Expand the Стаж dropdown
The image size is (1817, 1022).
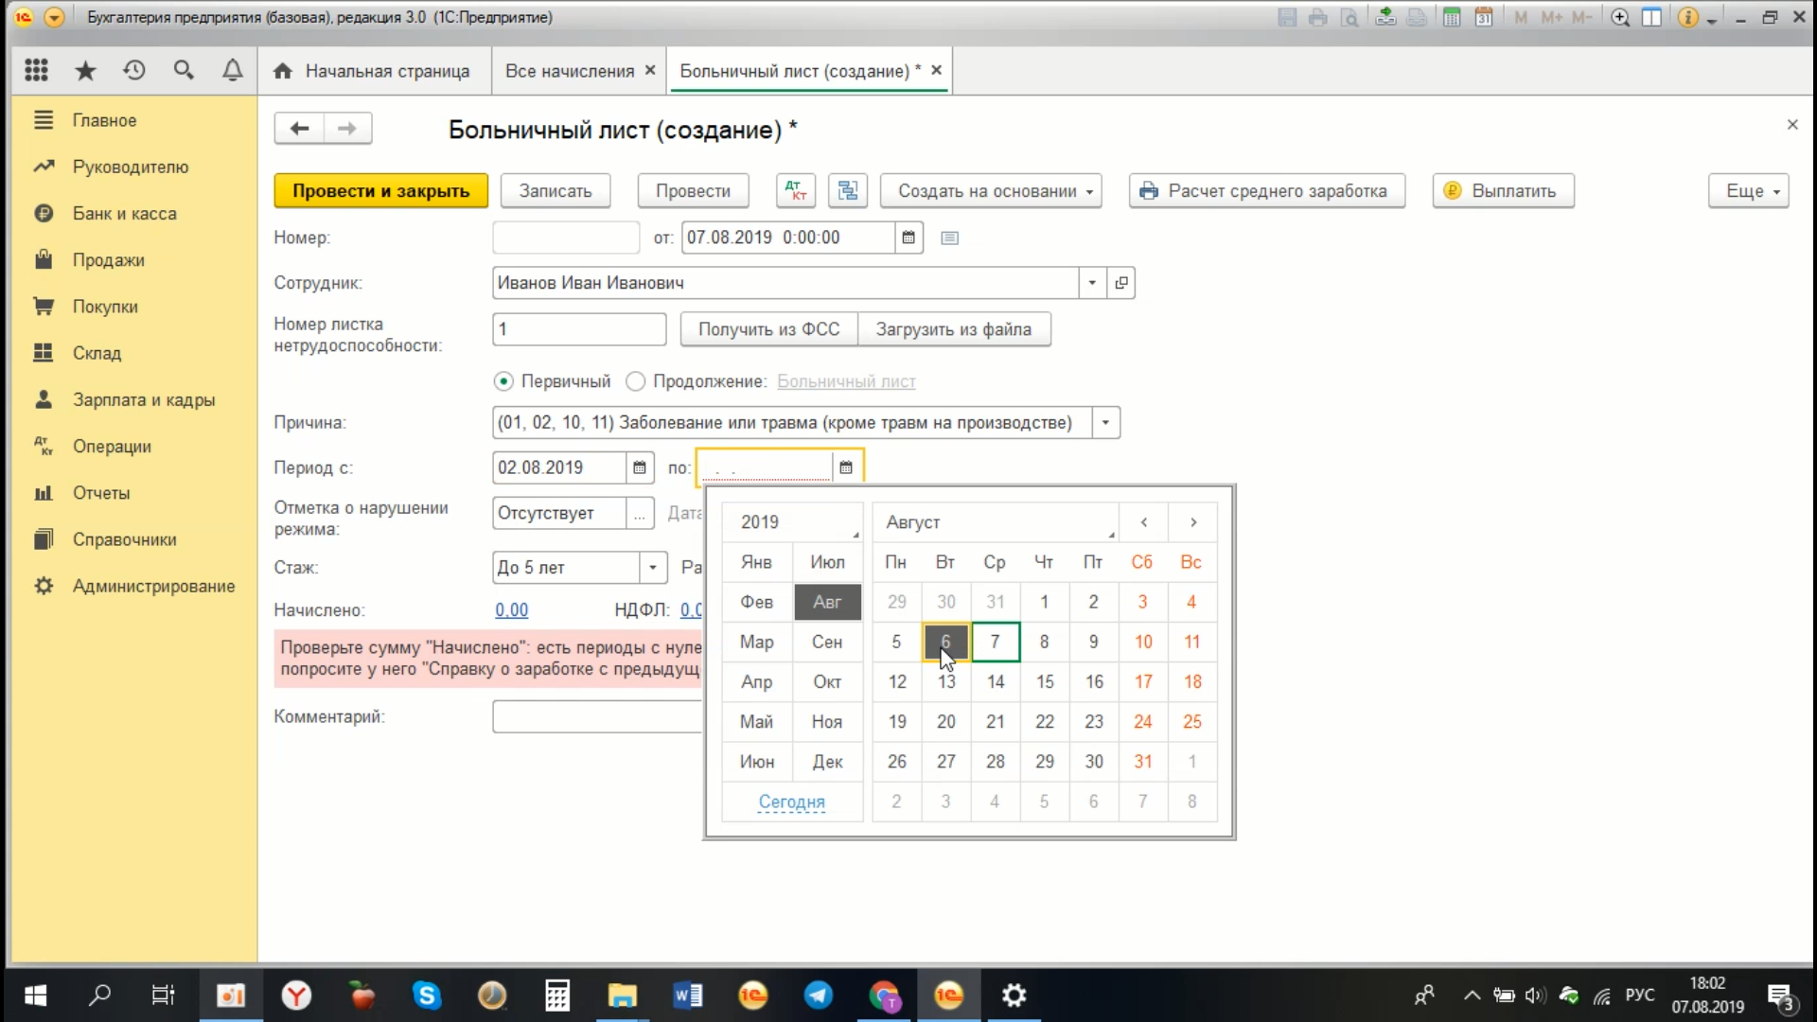652,568
